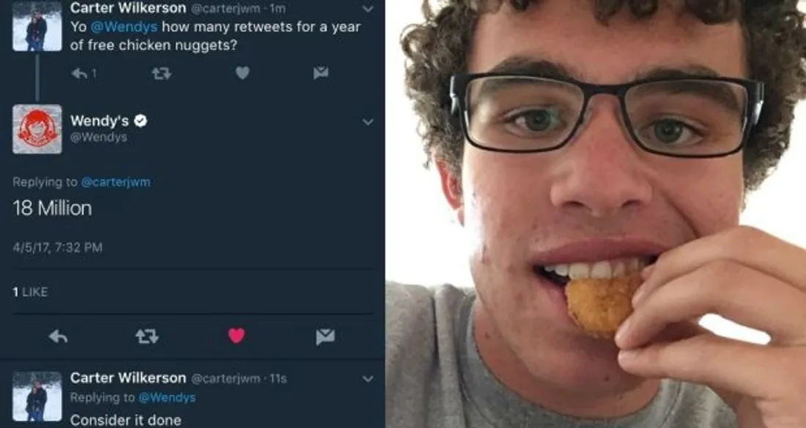Open Wendy's profile avatar
This screenshot has height=428, width=806.
coord(37,129)
